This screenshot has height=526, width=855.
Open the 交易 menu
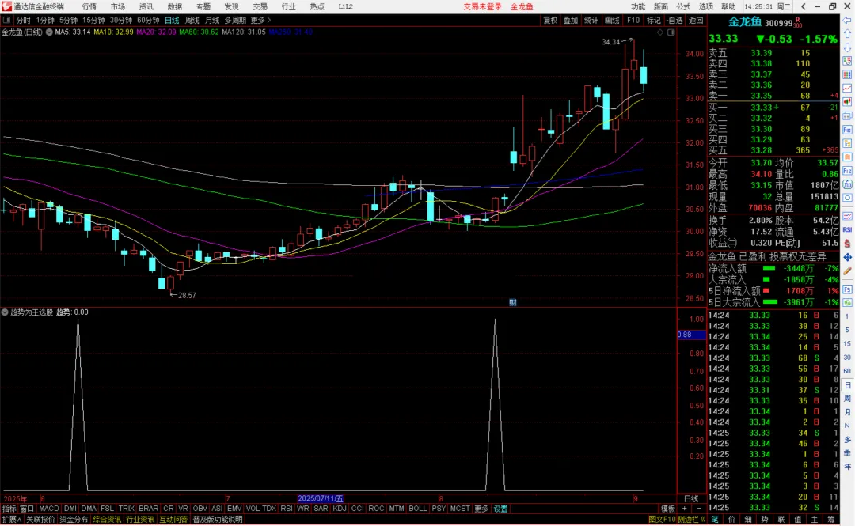[260, 6]
